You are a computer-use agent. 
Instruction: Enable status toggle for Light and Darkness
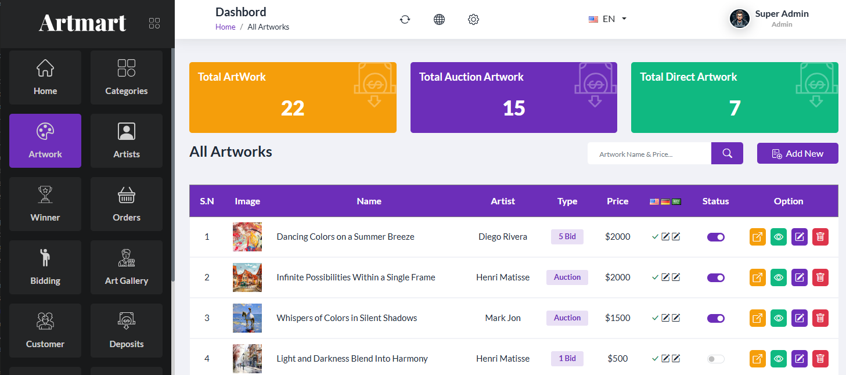(x=715, y=359)
